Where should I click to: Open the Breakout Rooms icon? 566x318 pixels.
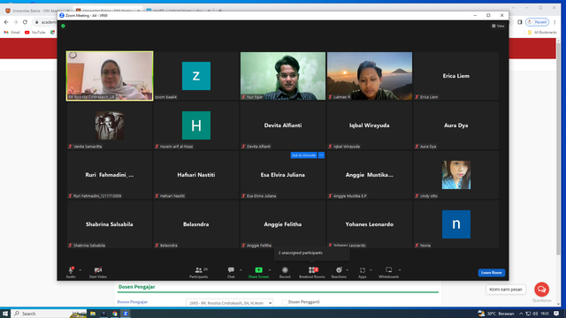pyautogui.click(x=312, y=270)
